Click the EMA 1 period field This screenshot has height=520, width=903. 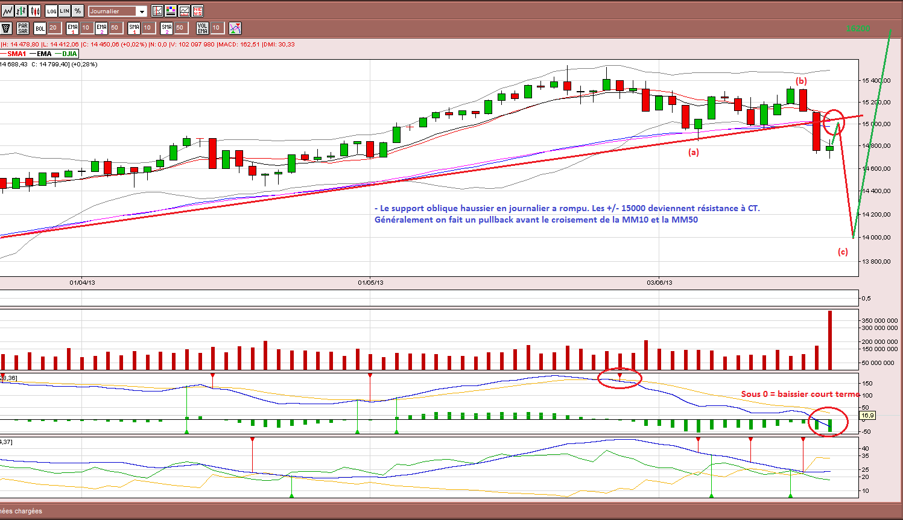pyautogui.click(x=86, y=28)
